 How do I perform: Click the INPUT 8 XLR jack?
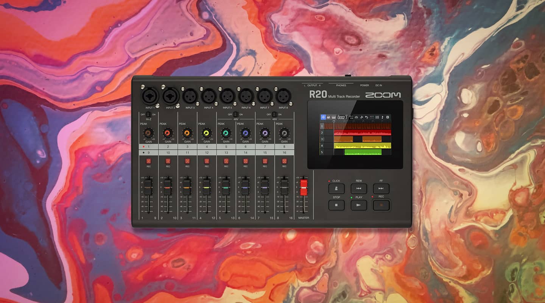point(283,96)
